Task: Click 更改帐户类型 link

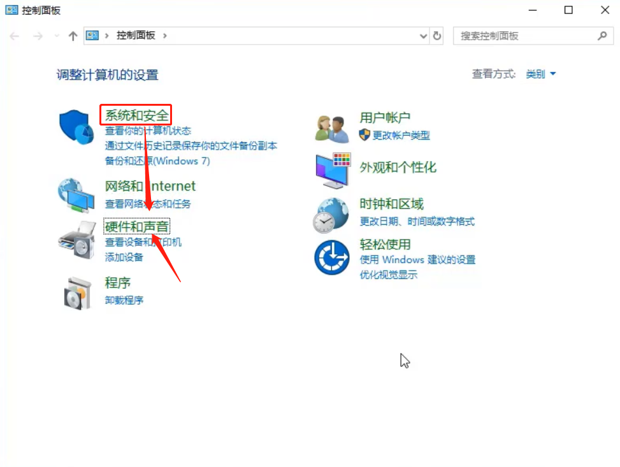Action: pos(401,135)
